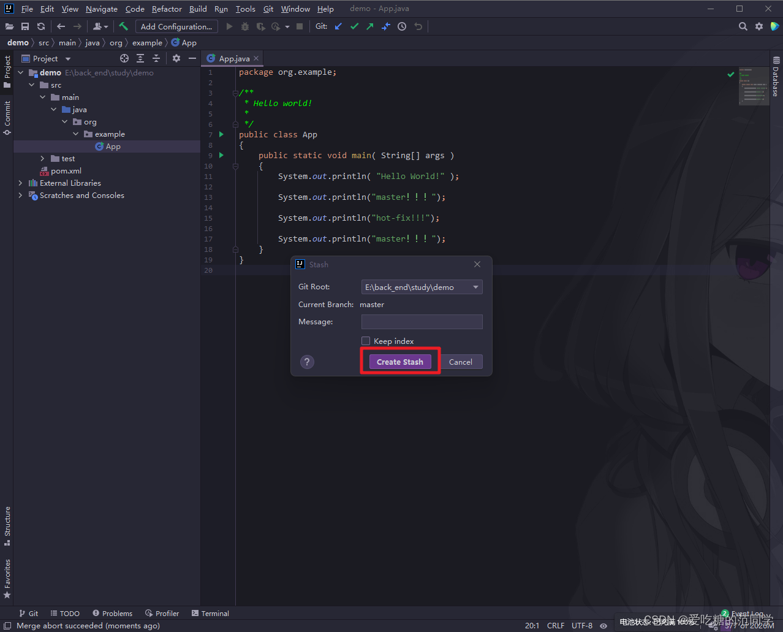Expand Scratches and Consoles node

click(21, 195)
